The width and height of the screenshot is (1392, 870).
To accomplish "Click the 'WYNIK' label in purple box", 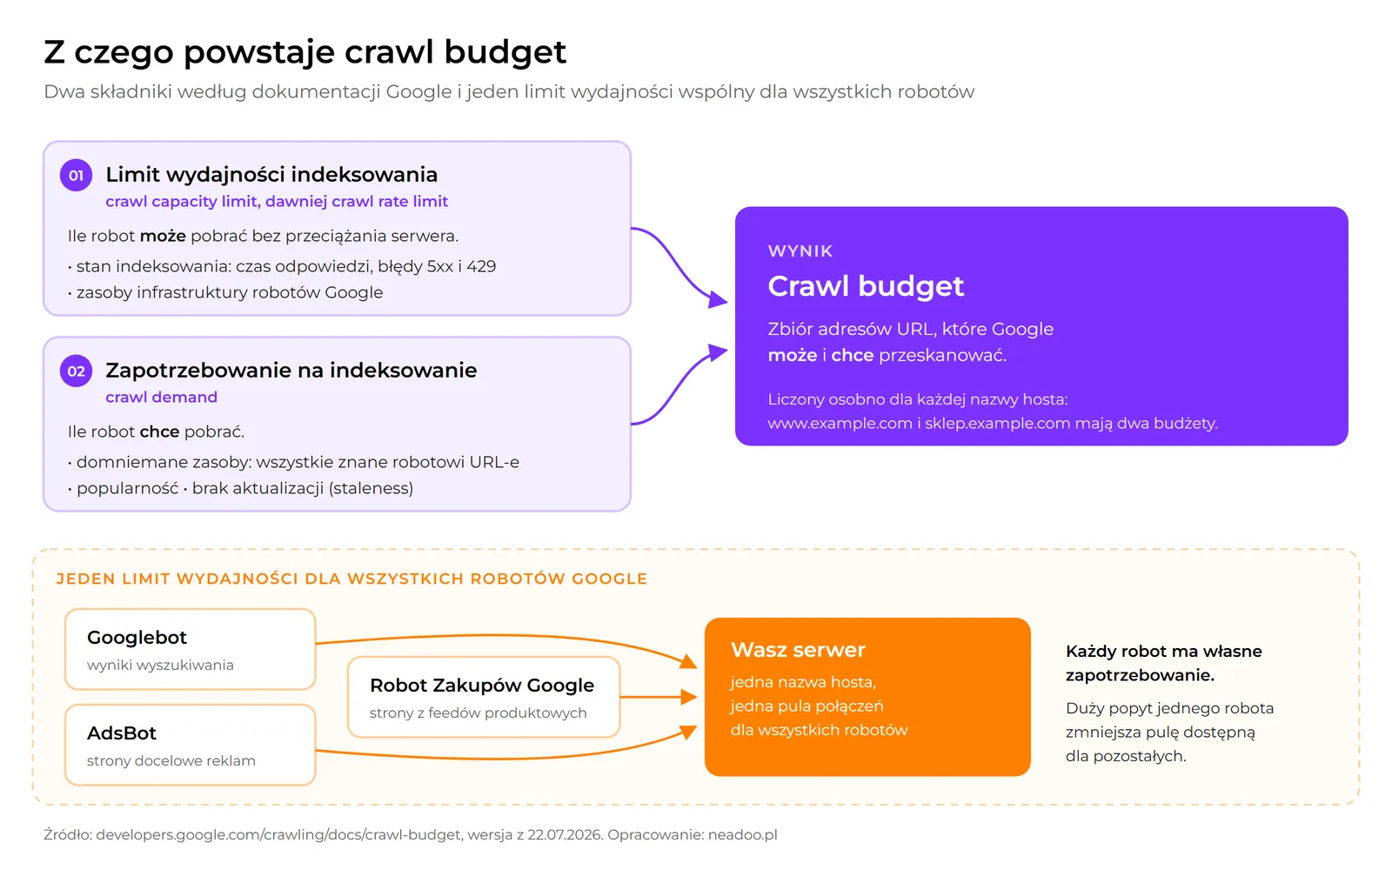I will 800,251.
